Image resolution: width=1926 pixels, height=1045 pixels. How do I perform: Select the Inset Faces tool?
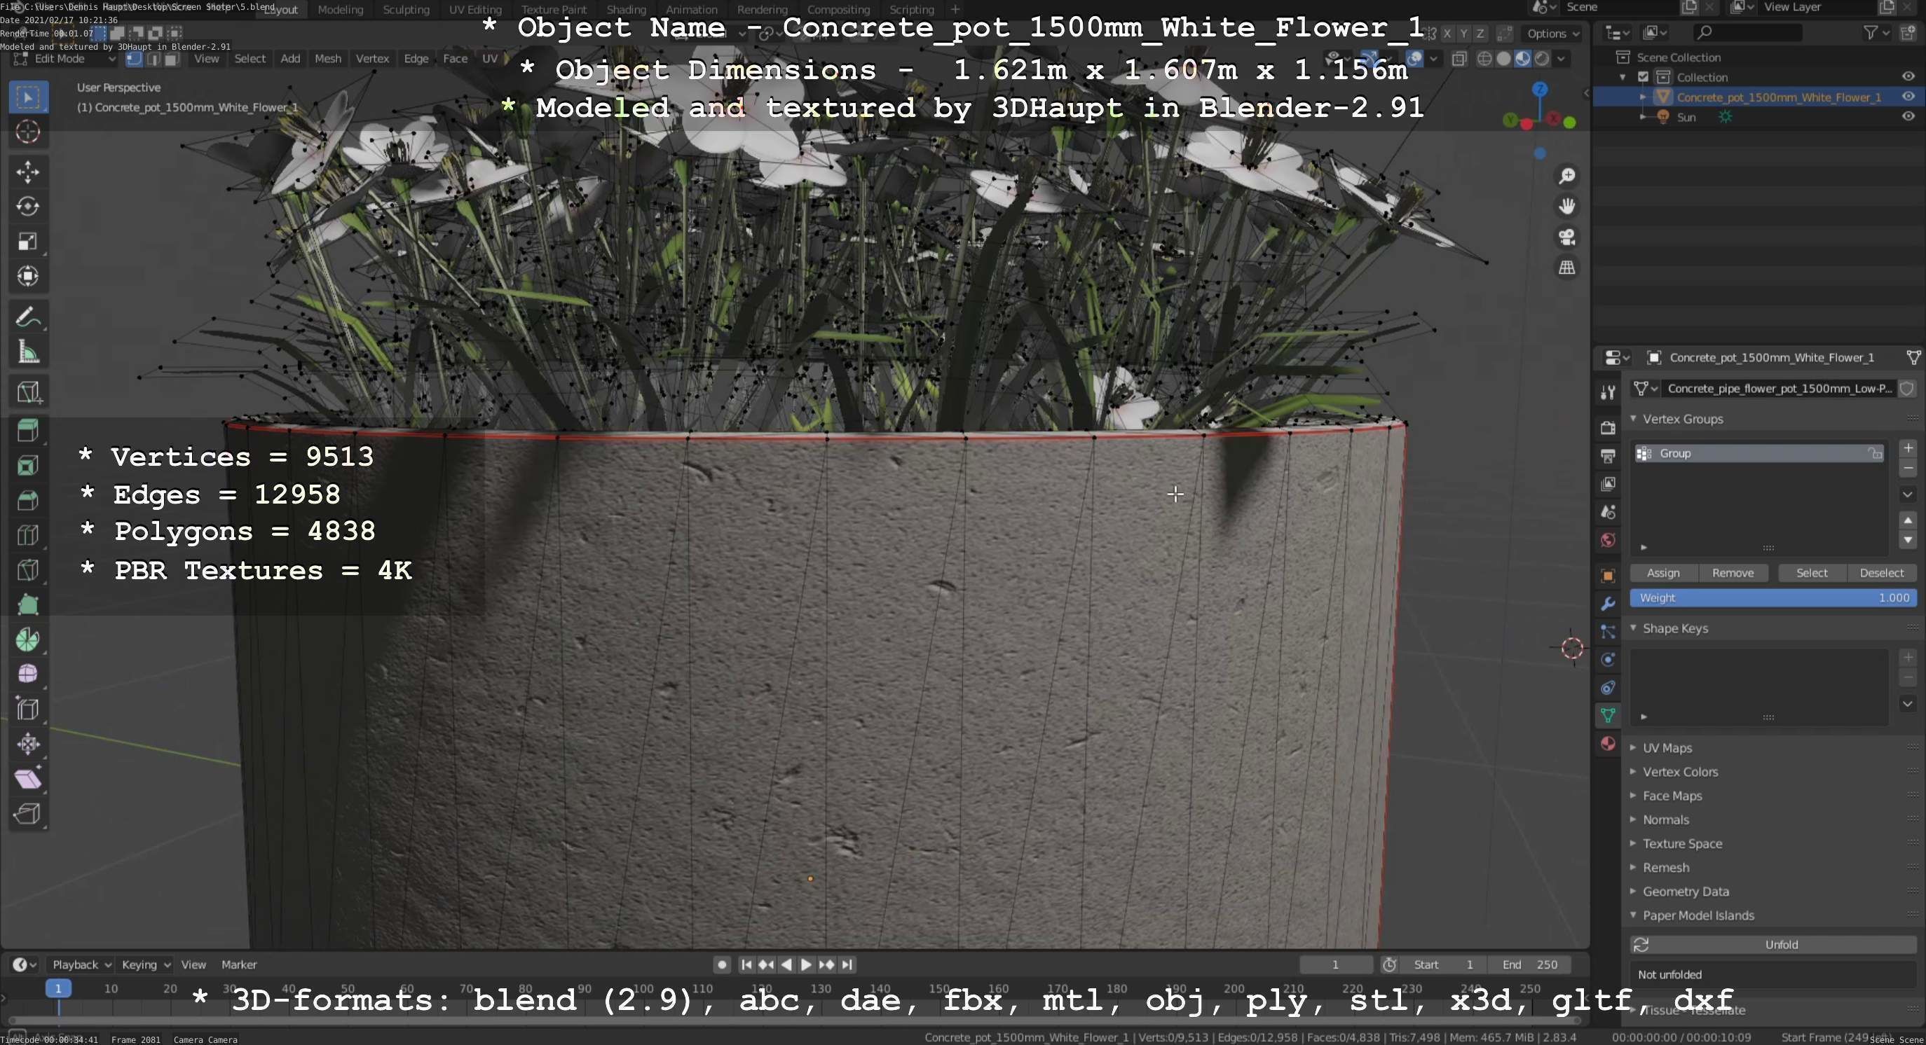click(27, 465)
